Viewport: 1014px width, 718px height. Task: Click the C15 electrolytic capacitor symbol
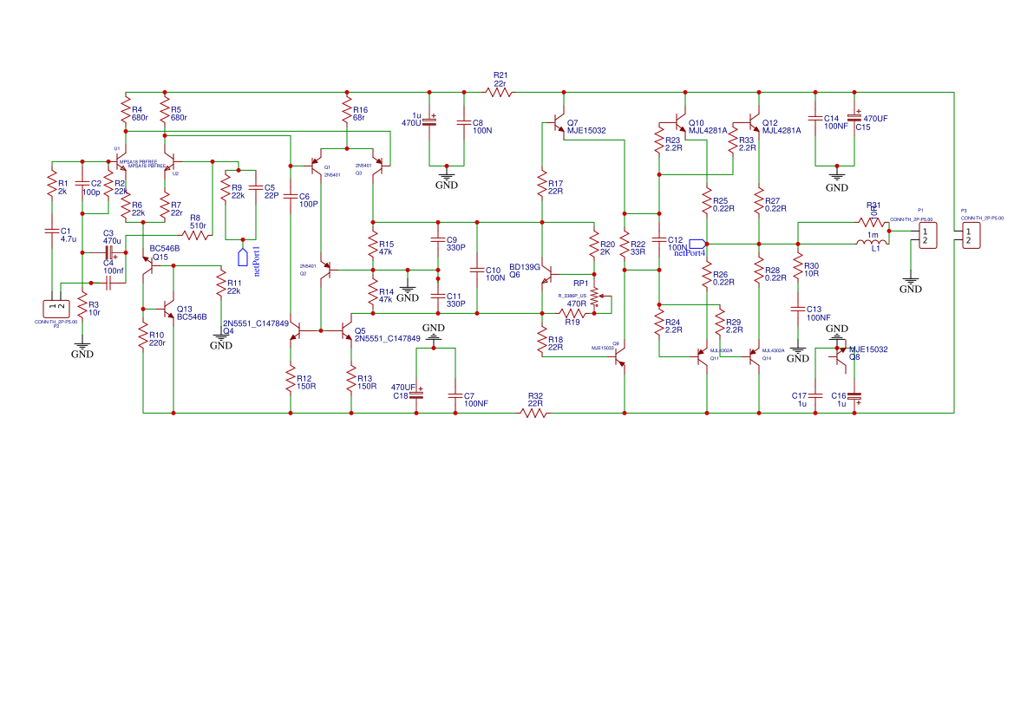(x=854, y=118)
